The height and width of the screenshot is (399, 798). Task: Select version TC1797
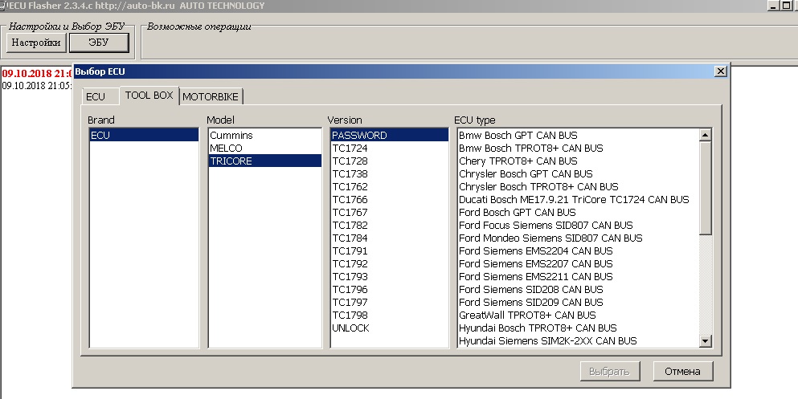click(389, 303)
